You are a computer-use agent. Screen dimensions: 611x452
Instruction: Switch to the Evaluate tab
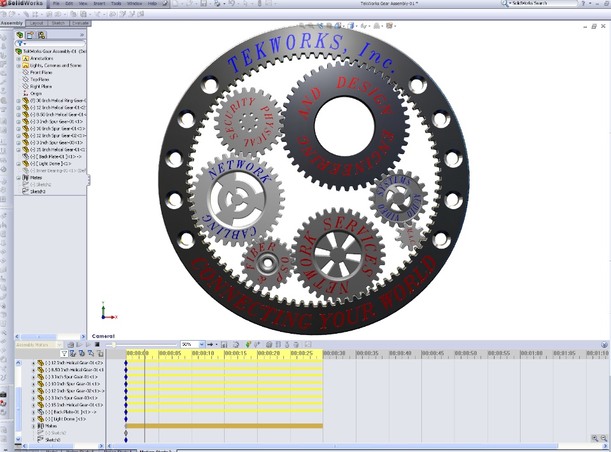(80, 24)
